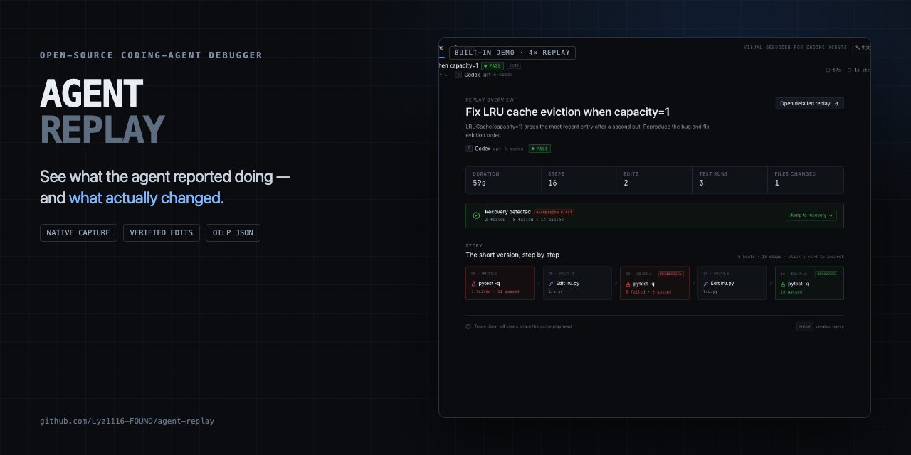Image resolution: width=911 pixels, height=455 pixels.
Task: Click the REGRESSION badge on the story card
Action: pyautogui.click(x=671, y=274)
